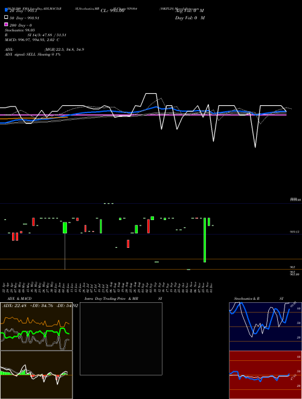Click the CL: 995.00 closing price
This screenshot has width=302, height=399.
pos(112,11)
